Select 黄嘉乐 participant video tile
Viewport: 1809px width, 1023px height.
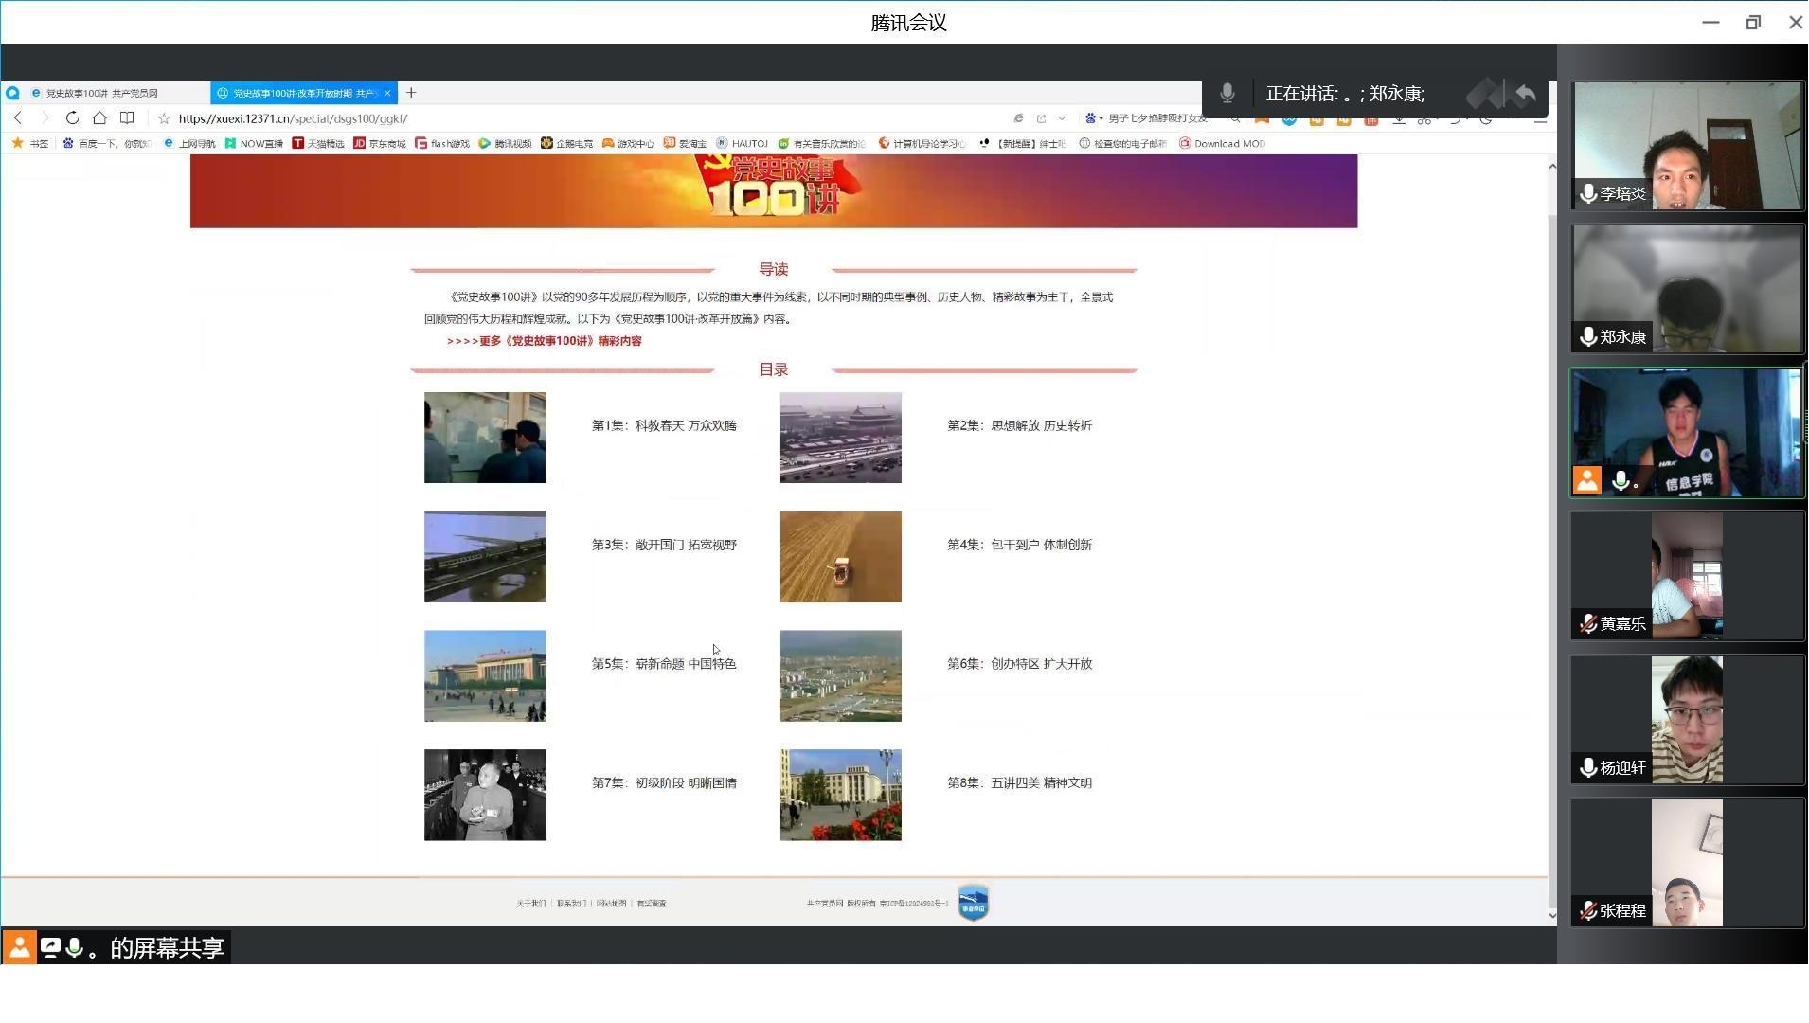pyautogui.click(x=1687, y=576)
